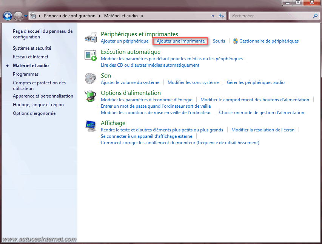322x244 pixels.
Task: Expand the arrow after Panneau de configuration
Action: [100, 16]
